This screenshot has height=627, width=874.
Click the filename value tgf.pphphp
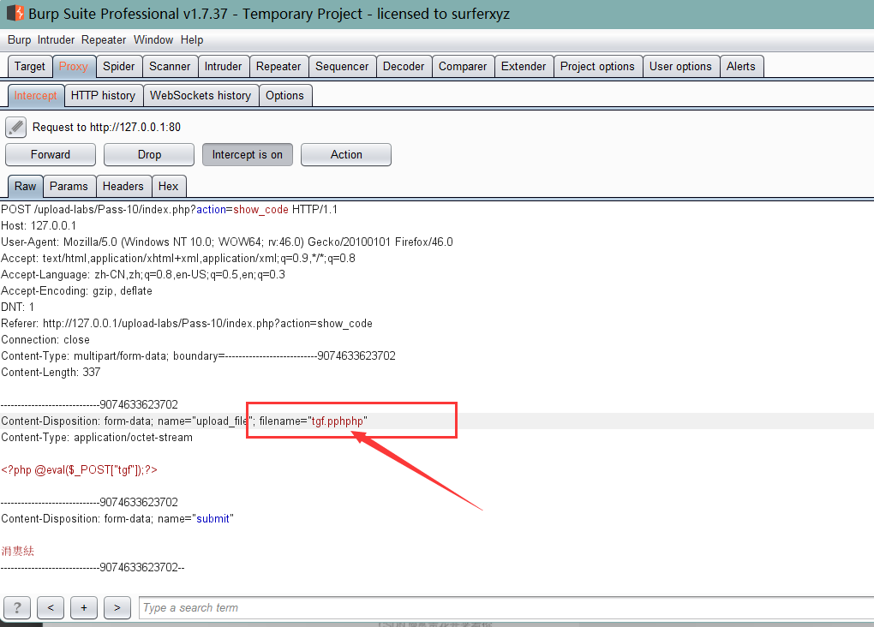pos(338,421)
